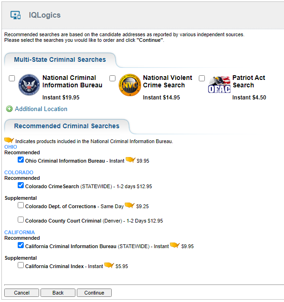Click the green plus Additional Location icon
284x302 pixels.
point(9,109)
